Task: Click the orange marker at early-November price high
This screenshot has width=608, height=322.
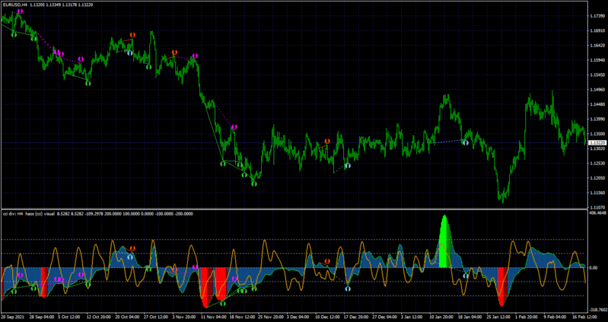Action: coord(174,53)
